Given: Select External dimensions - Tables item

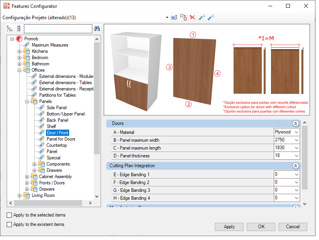Looking at the screenshot, I should [x=65, y=83].
